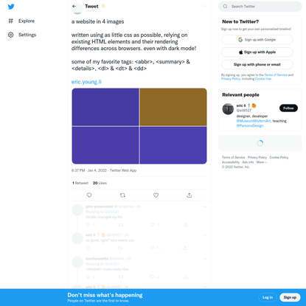Open the more menu on john provencher's reply
The width and height of the screenshot is (306, 306).
(x=204, y=206)
